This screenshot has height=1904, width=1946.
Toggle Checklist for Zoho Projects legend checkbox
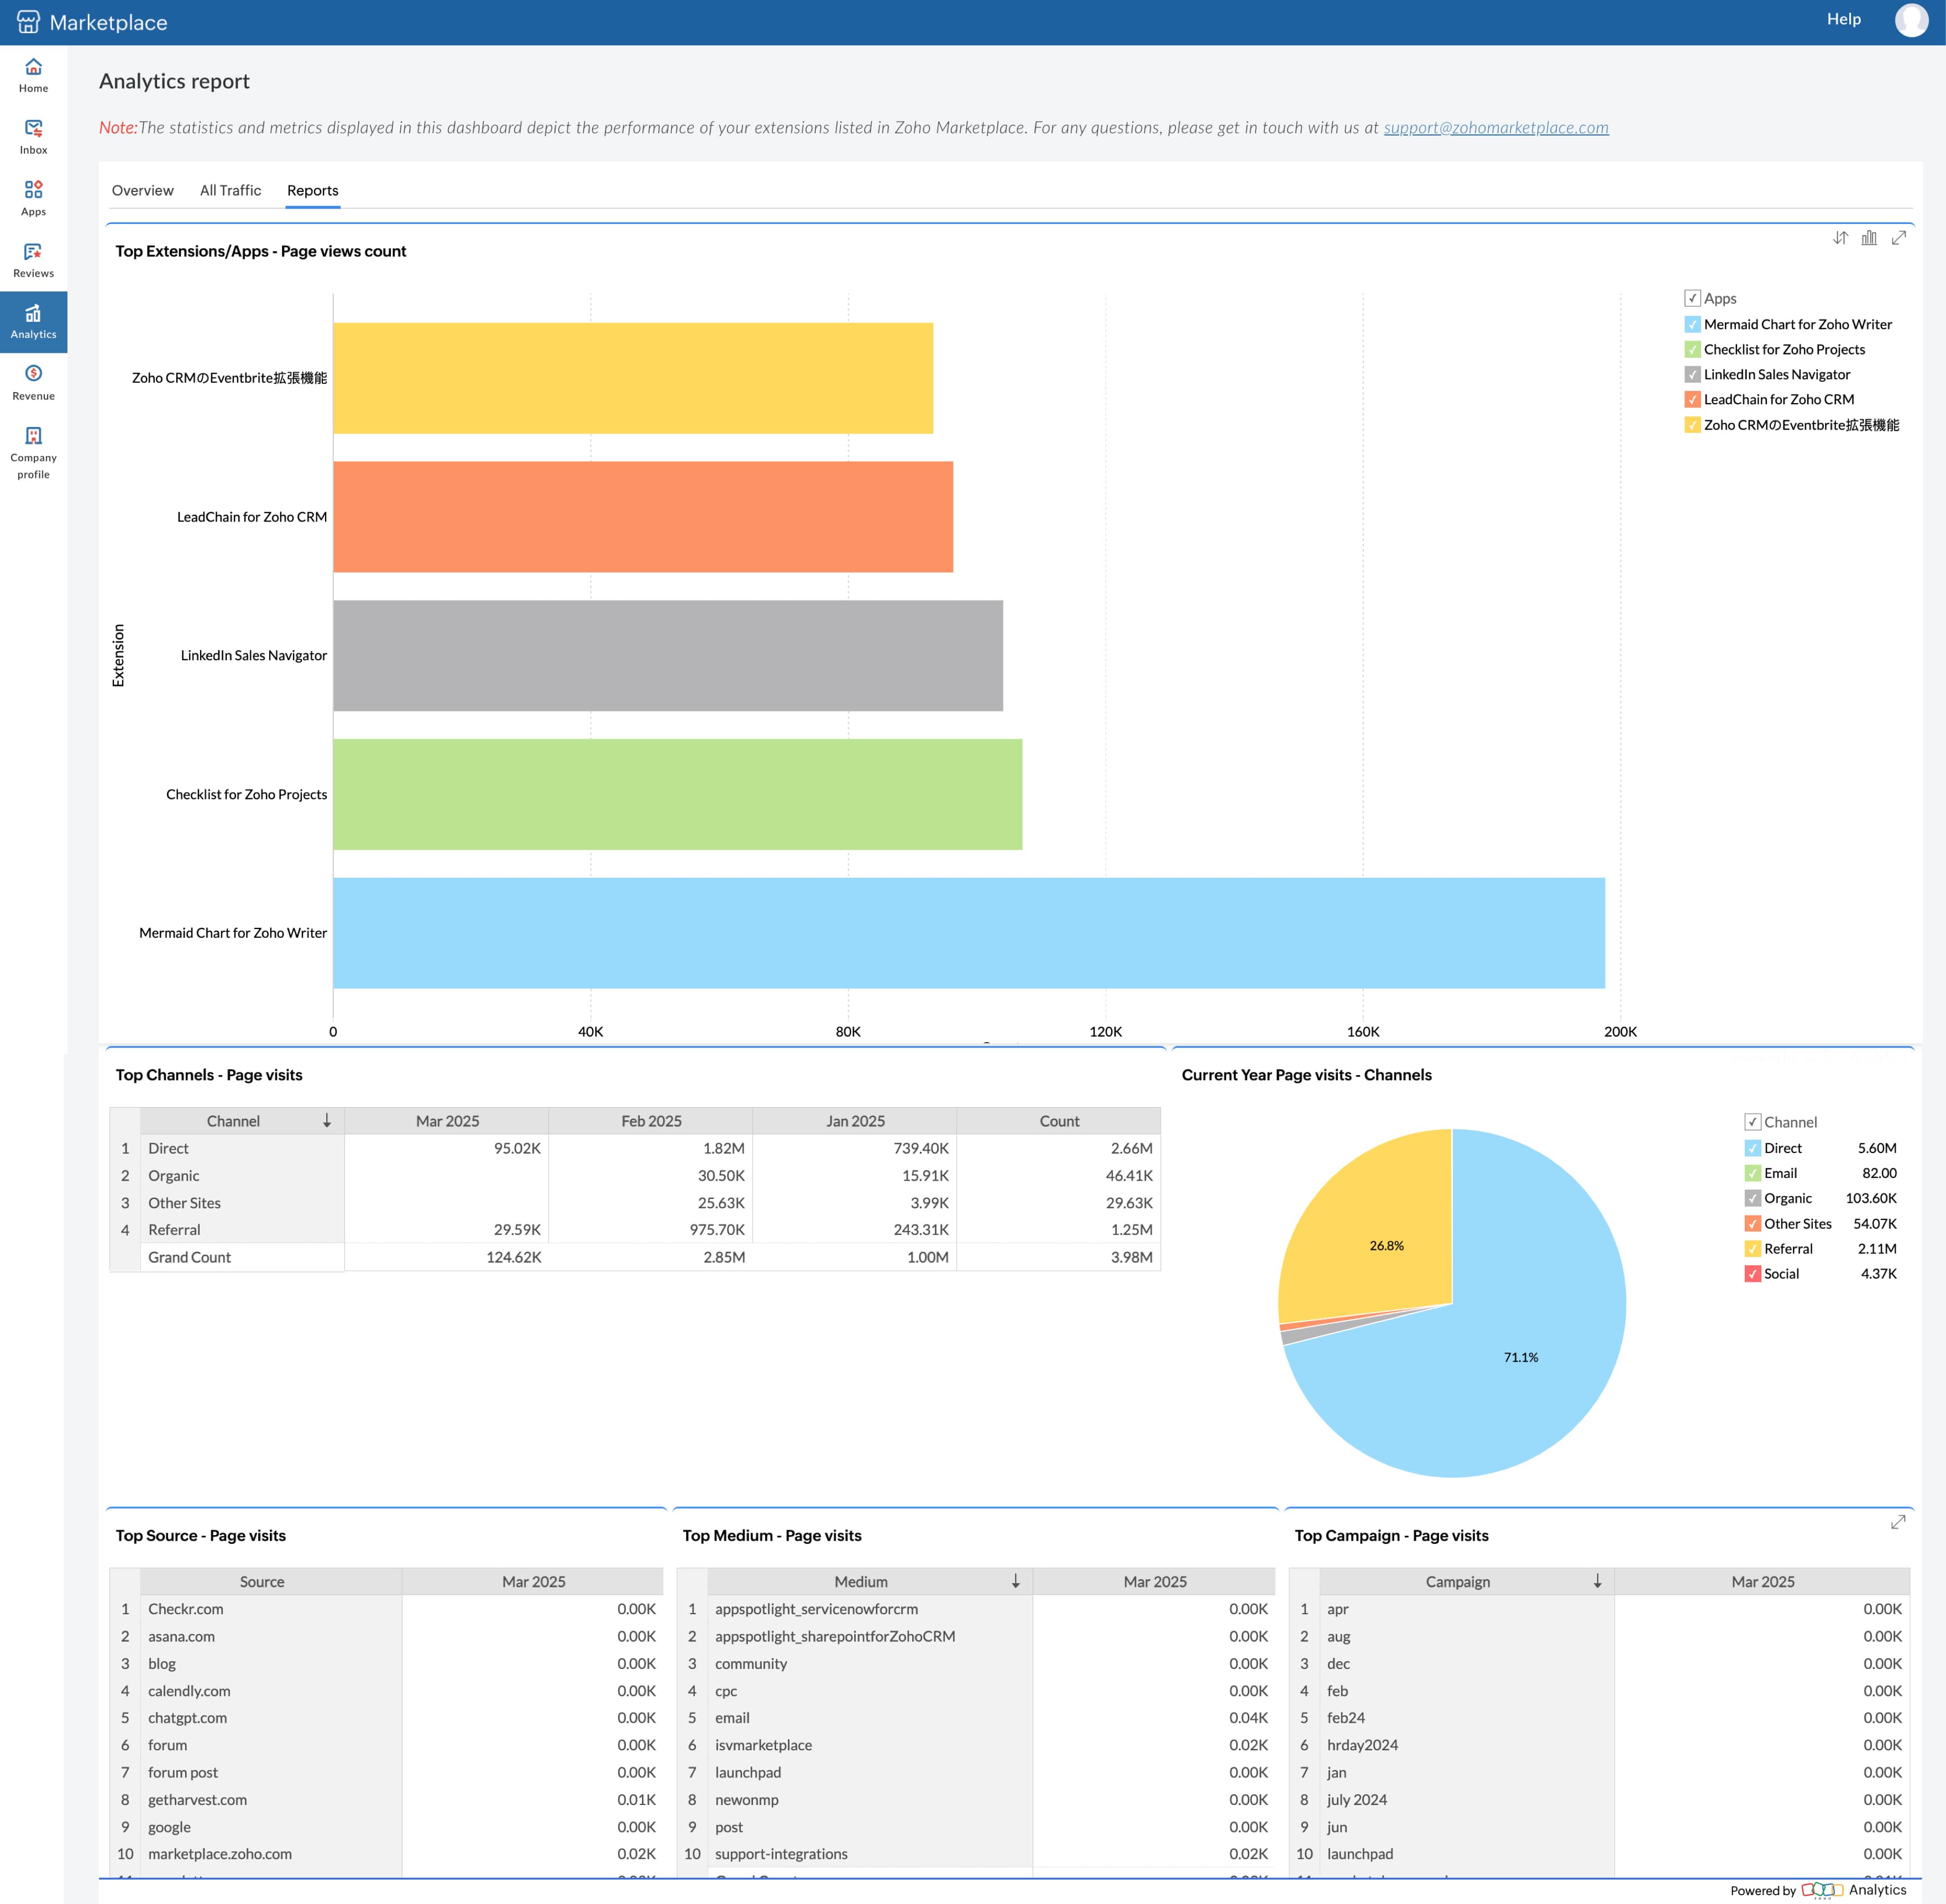pos(1692,349)
